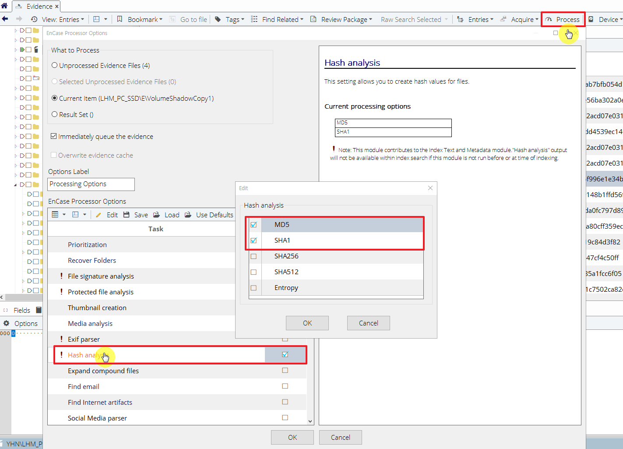Select Recover Folders task row
Screen dimensions: 623x449
pyautogui.click(x=142, y=260)
